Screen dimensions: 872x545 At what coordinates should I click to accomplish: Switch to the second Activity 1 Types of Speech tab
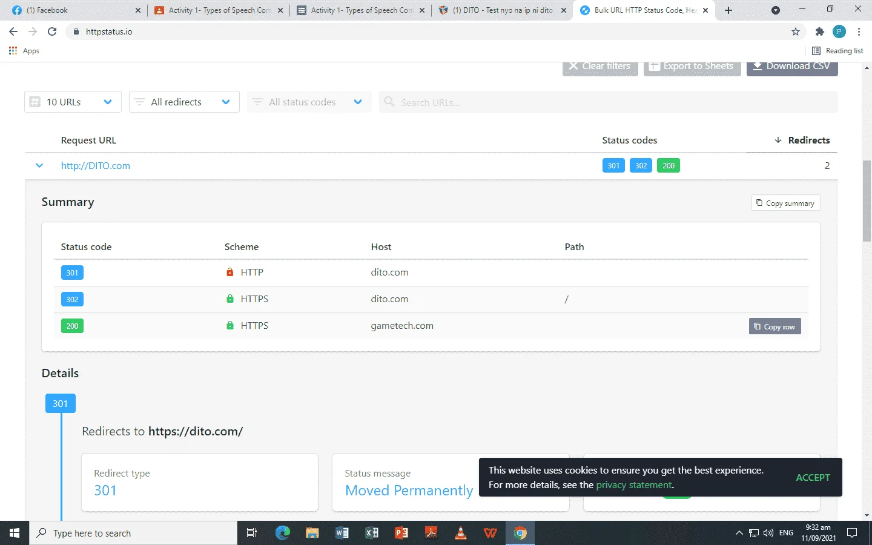(x=360, y=10)
